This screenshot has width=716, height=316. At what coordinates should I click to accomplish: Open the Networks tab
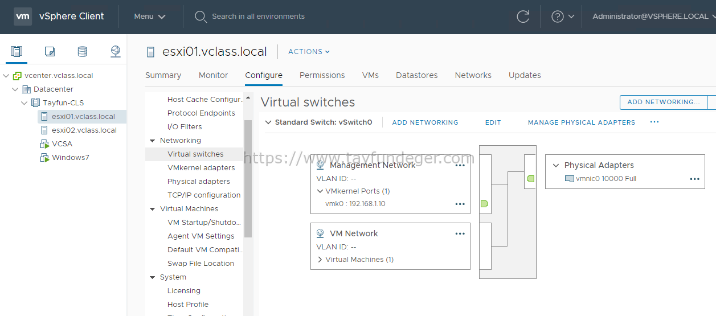pos(473,75)
